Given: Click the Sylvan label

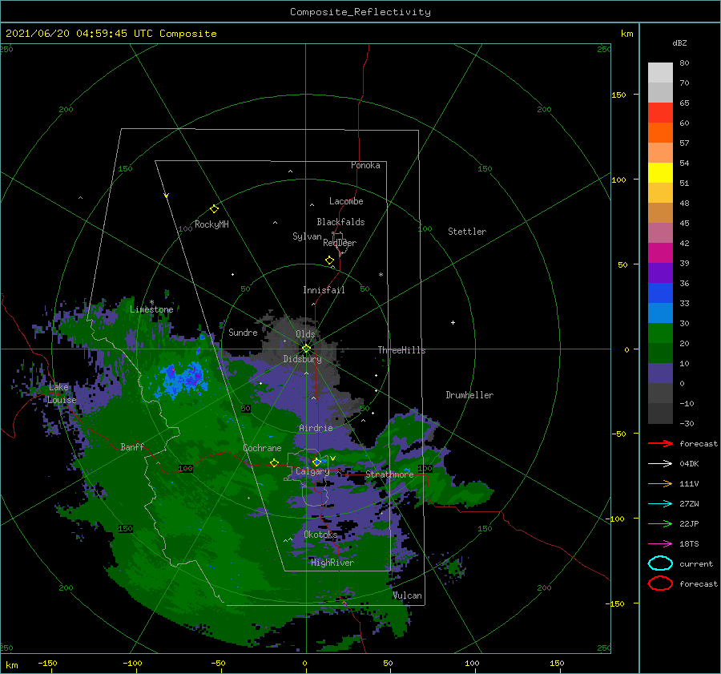Looking at the screenshot, I should [307, 236].
